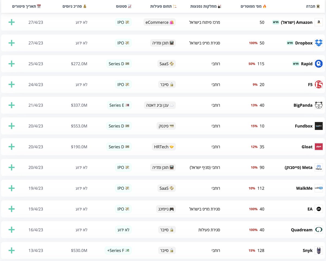Click the EA logo icon
The width and height of the screenshot is (326, 261).
click(319, 209)
